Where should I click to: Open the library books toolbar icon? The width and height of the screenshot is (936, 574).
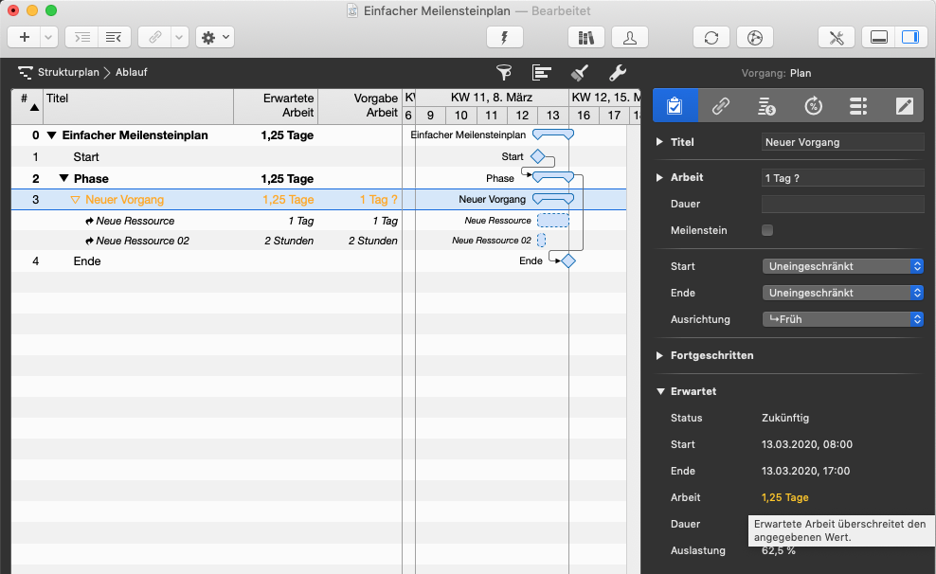pos(585,37)
